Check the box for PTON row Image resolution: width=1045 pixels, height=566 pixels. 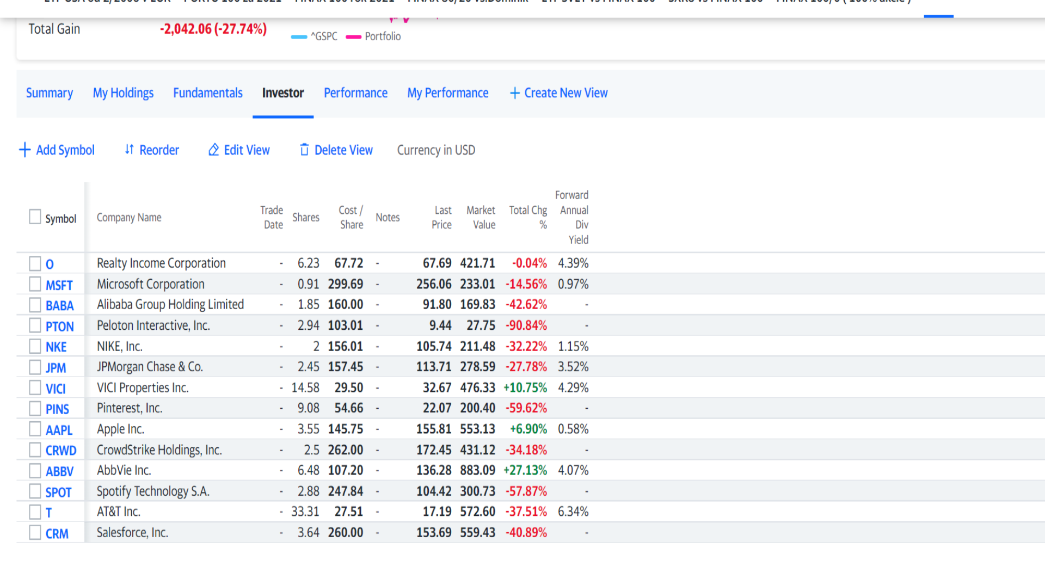click(35, 325)
